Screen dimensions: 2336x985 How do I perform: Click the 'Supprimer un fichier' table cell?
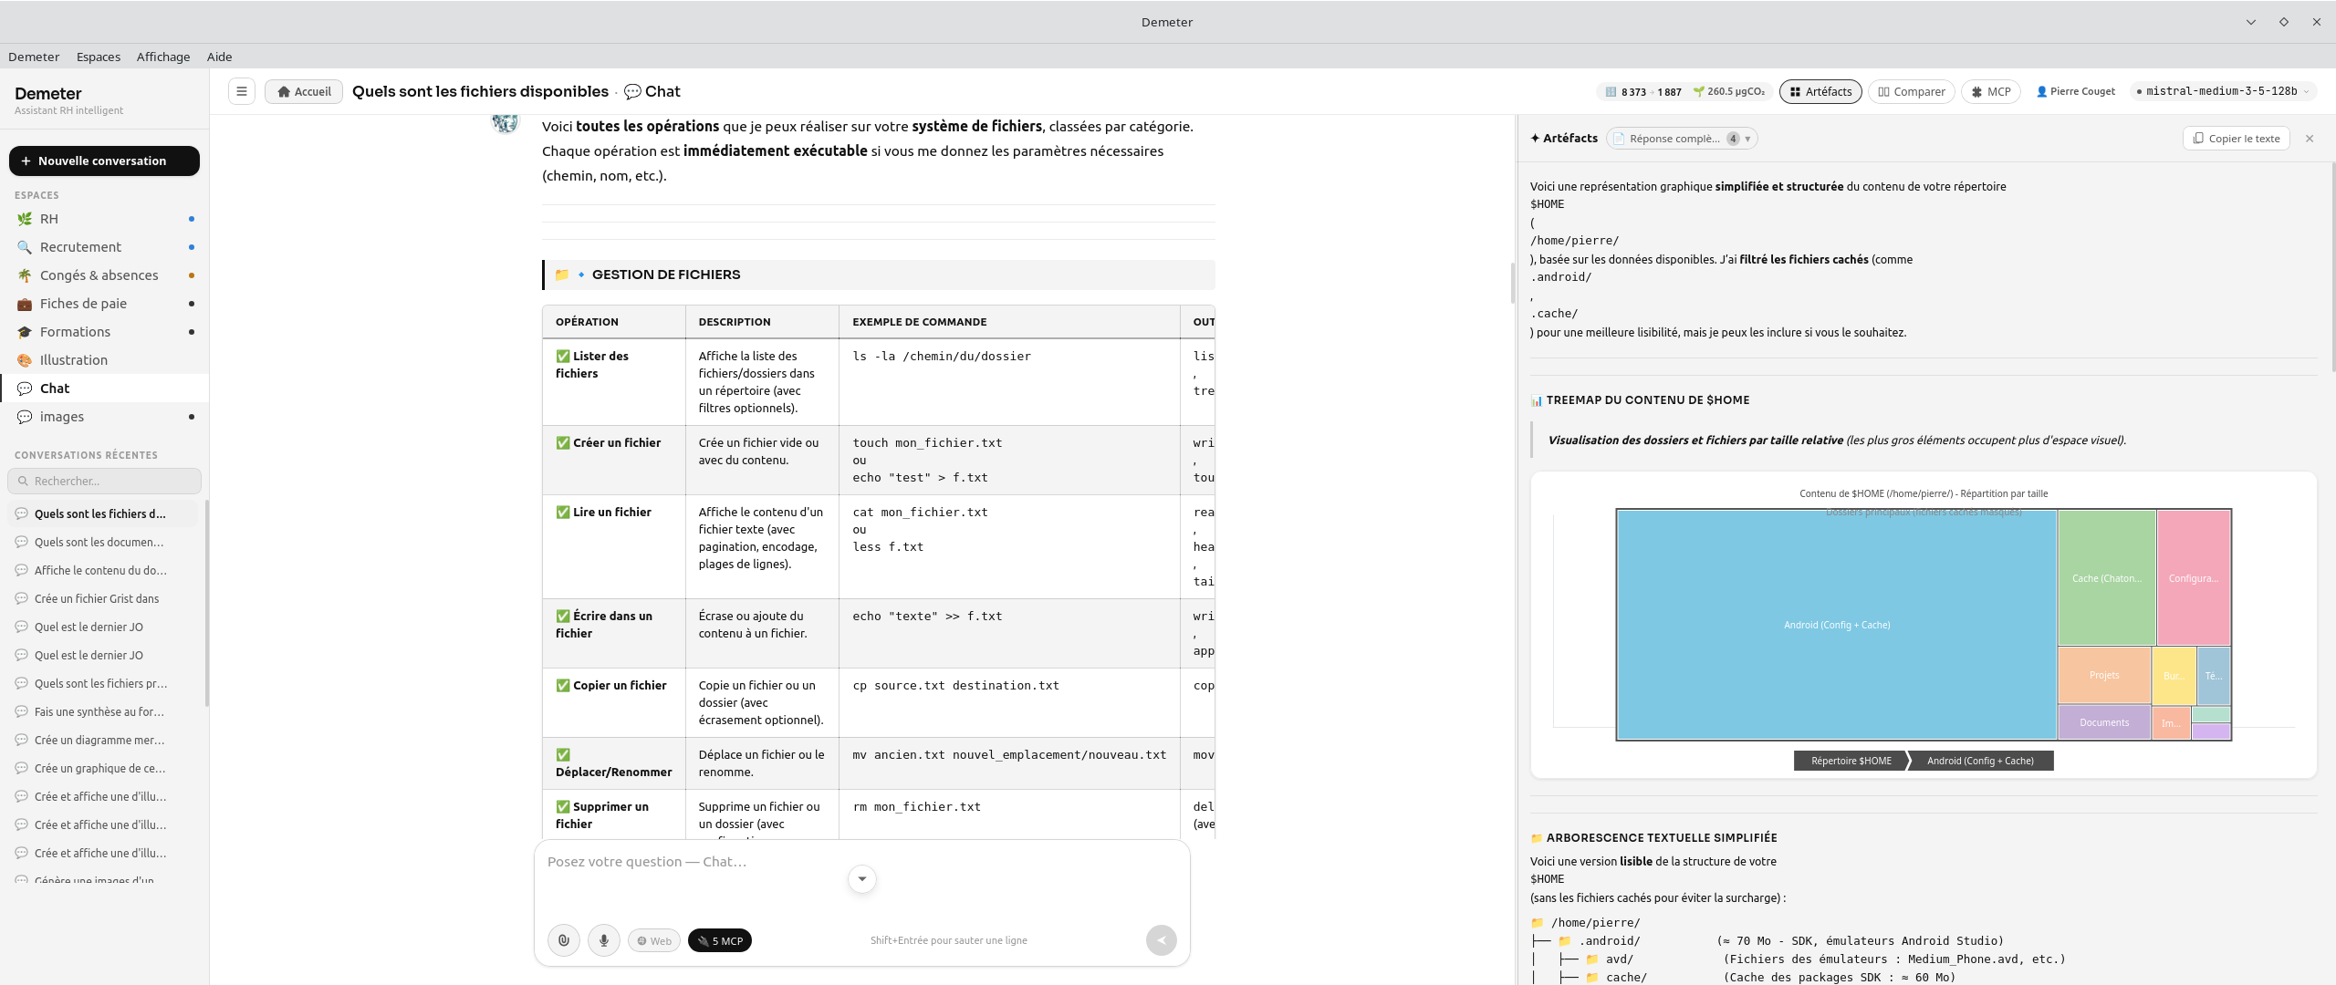pos(613,814)
